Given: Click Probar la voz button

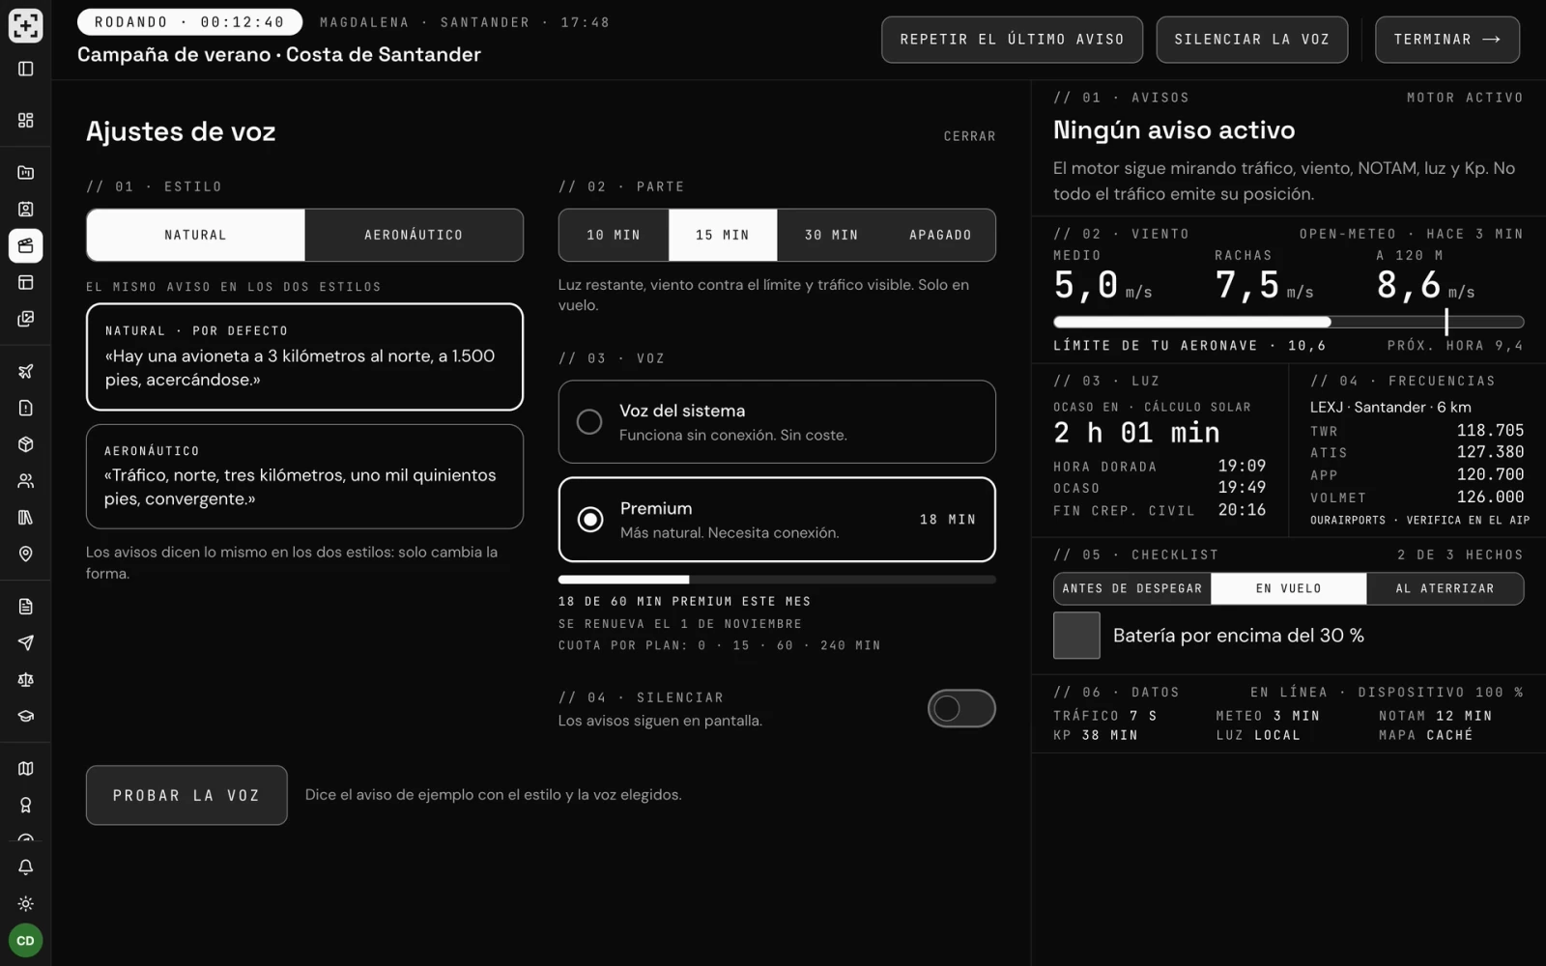Looking at the screenshot, I should coord(186,795).
